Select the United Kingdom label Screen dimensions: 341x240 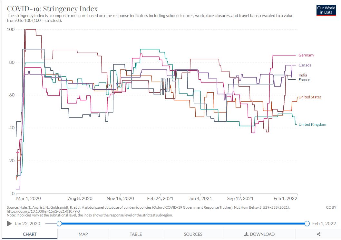pyautogui.click(x=312, y=125)
